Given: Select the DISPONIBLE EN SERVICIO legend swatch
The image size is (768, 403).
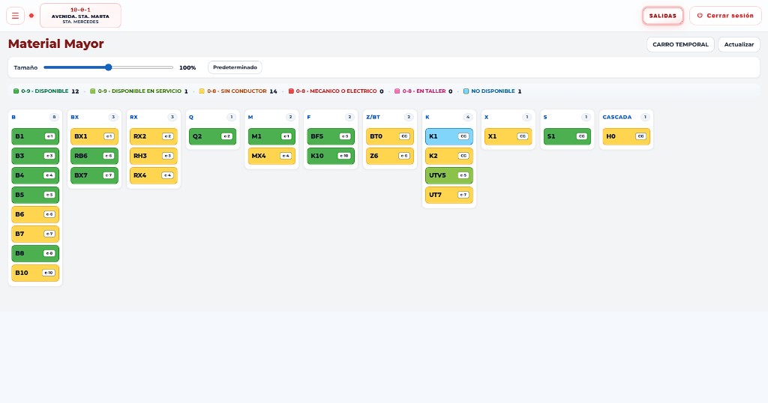Looking at the screenshot, I should point(92,91).
